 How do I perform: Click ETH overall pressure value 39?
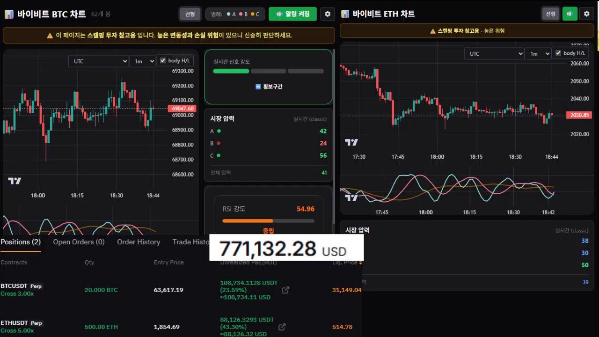point(585,282)
